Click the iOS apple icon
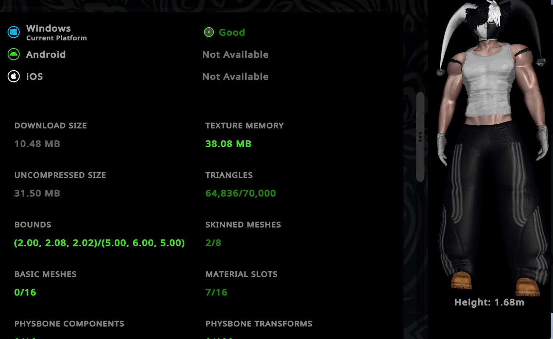The image size is (553, 339). [14, 76]
